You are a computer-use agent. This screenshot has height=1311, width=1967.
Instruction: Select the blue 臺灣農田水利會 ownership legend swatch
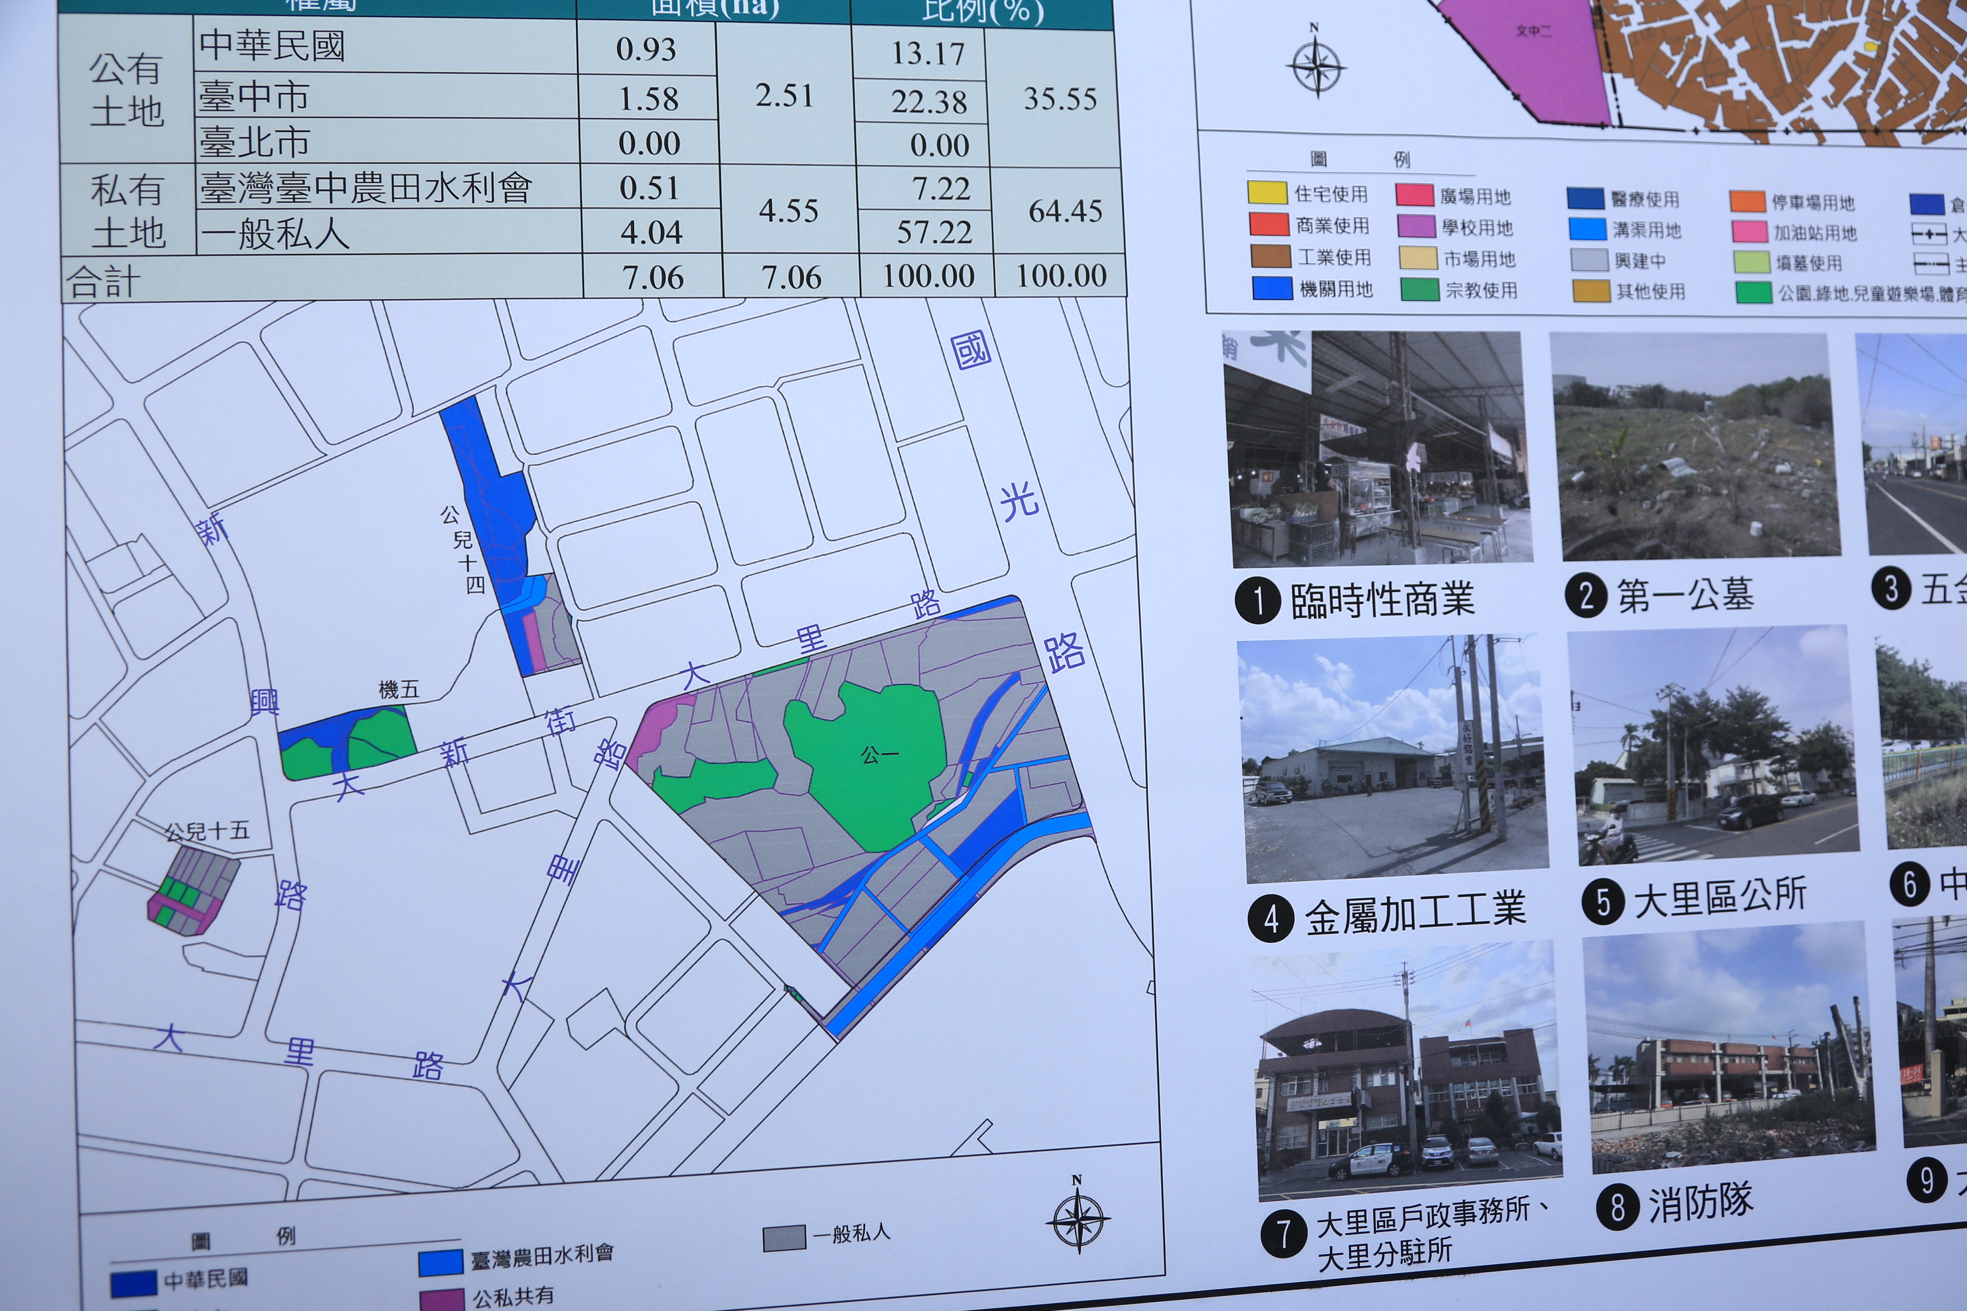[x=441, y=1262]
